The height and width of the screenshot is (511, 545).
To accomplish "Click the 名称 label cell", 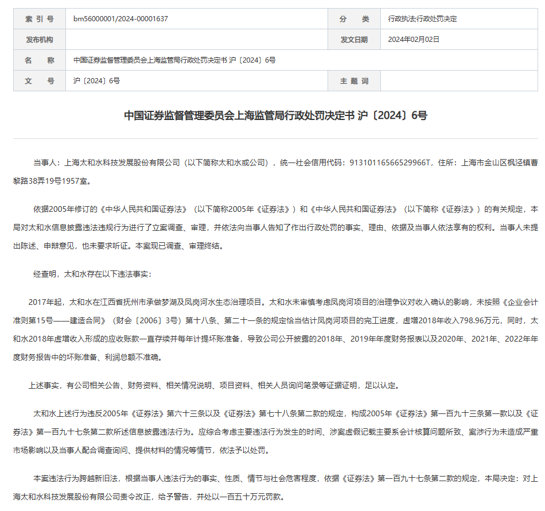I will tap(40, 60).
